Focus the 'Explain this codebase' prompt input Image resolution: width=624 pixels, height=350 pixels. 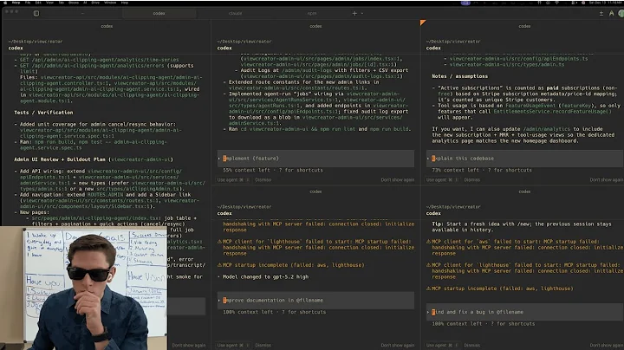(524, 159)
